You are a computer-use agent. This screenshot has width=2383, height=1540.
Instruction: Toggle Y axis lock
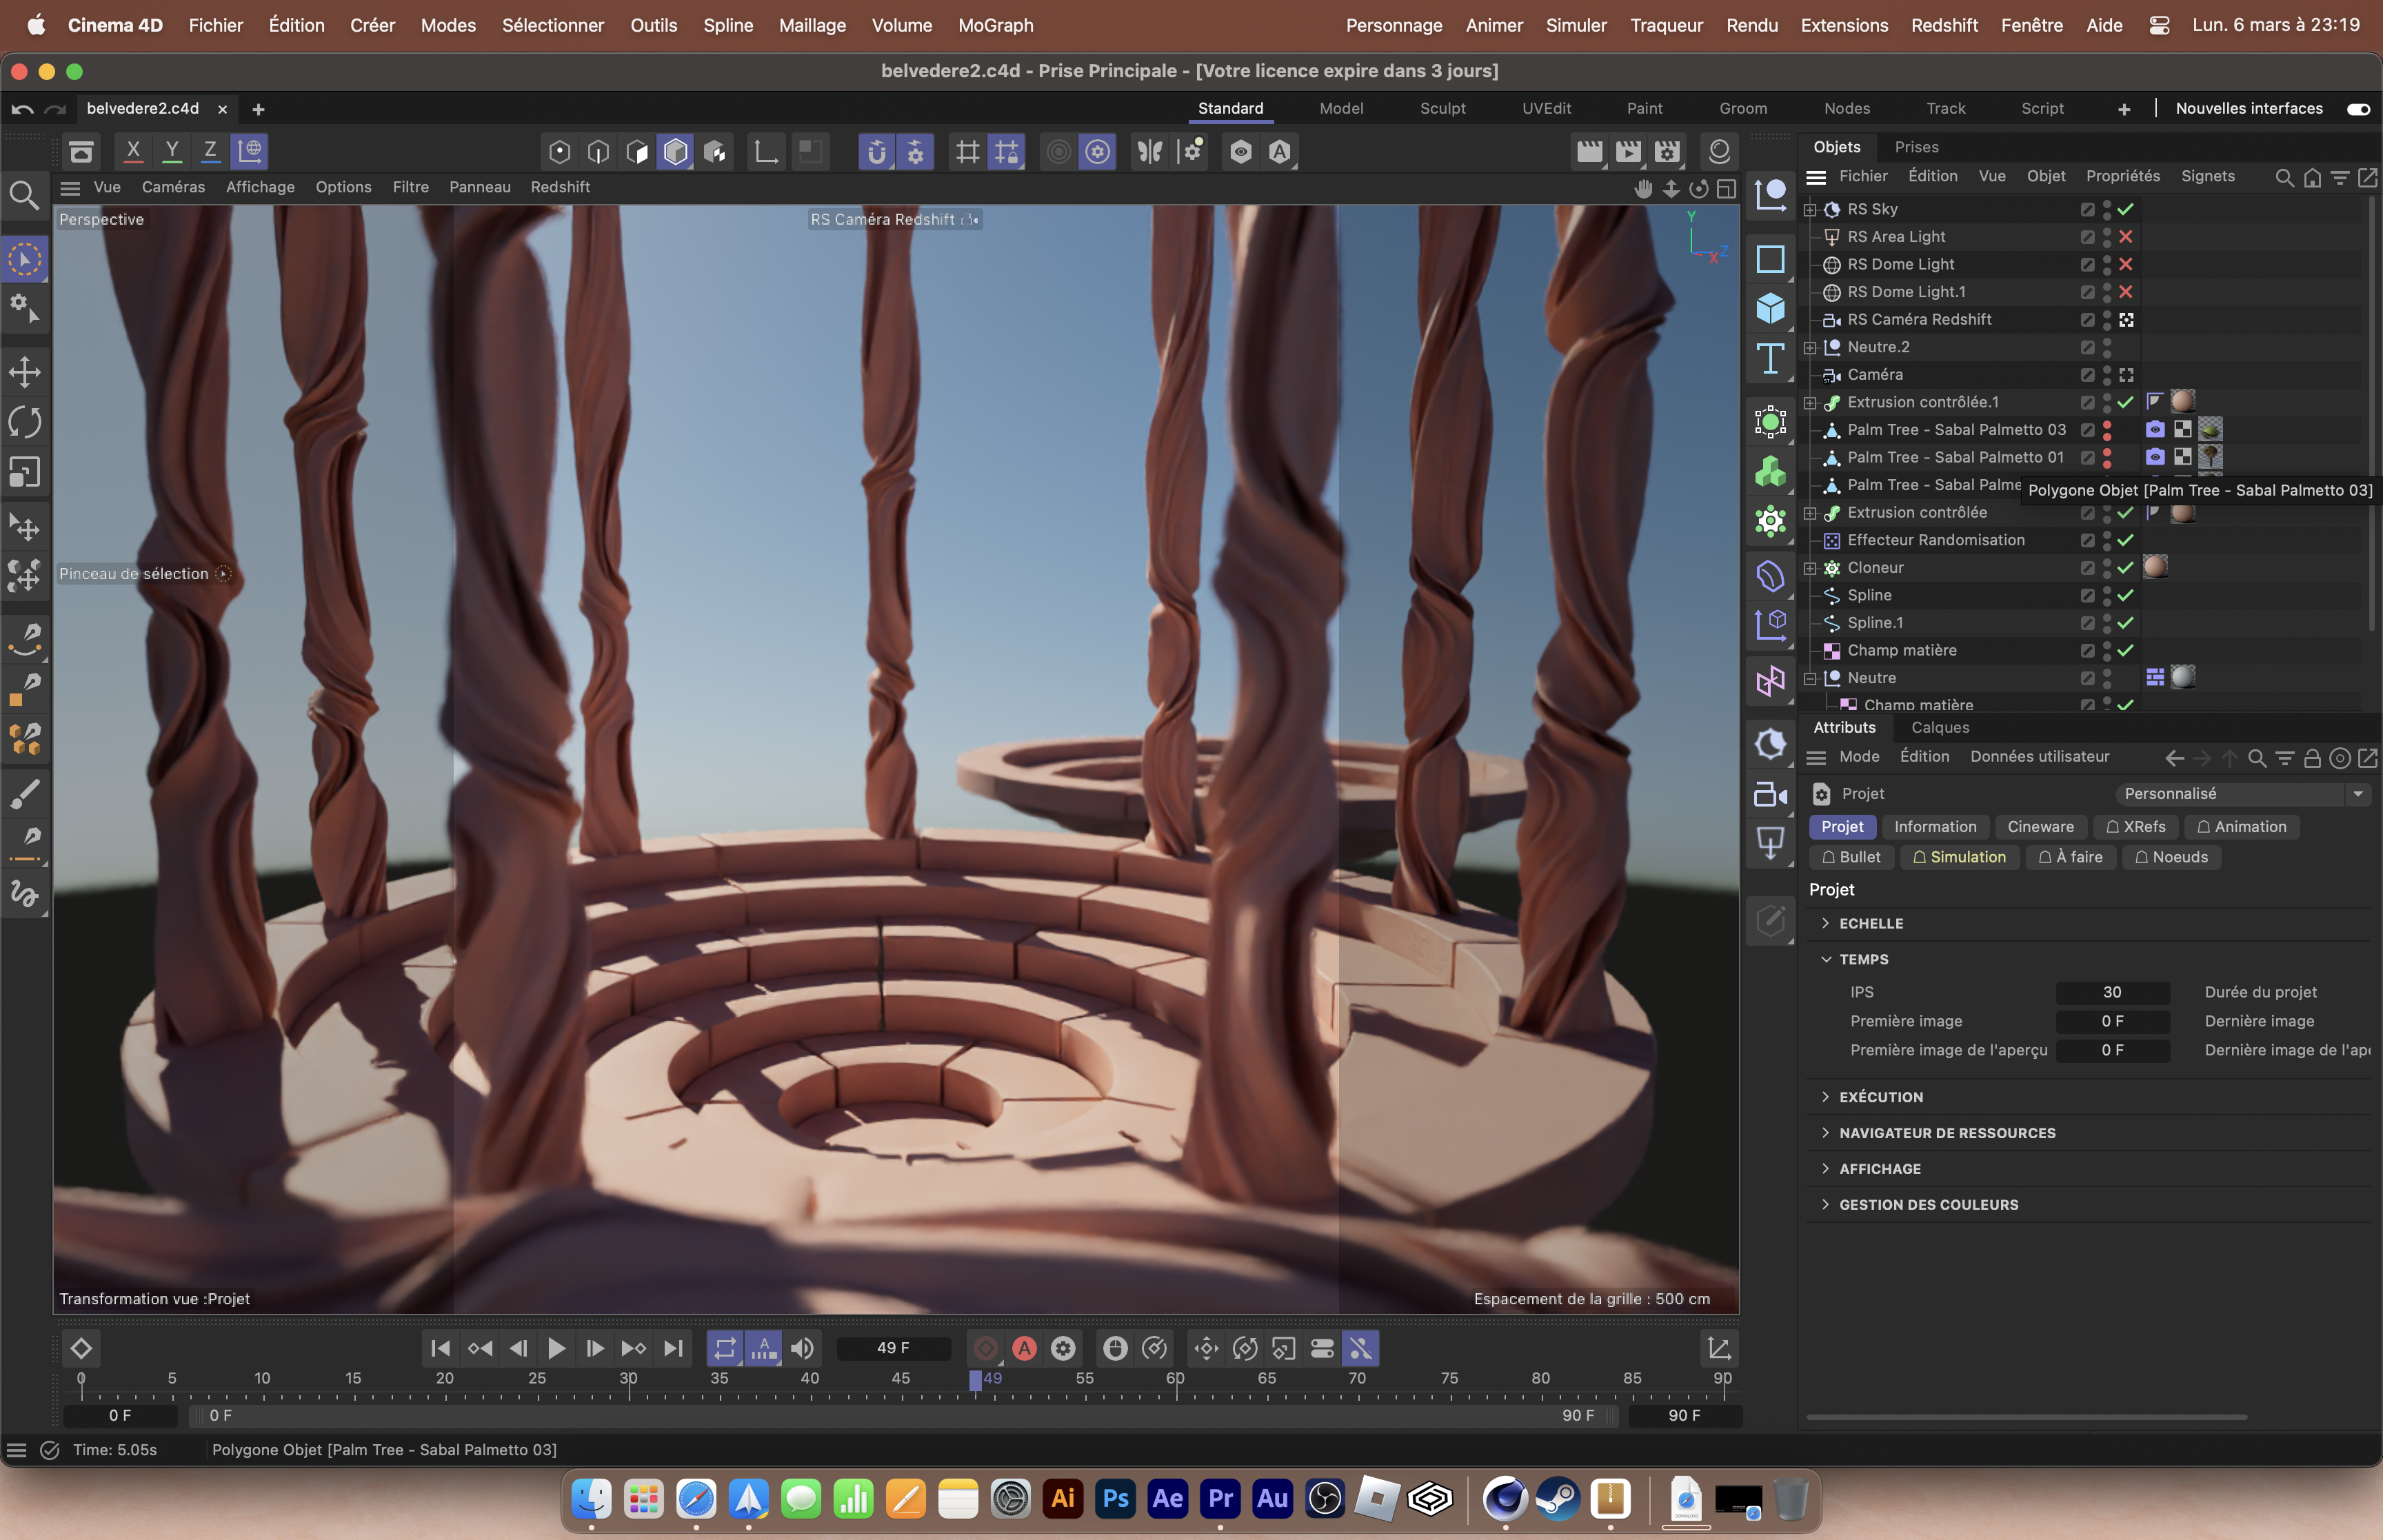tap(172, 151)
